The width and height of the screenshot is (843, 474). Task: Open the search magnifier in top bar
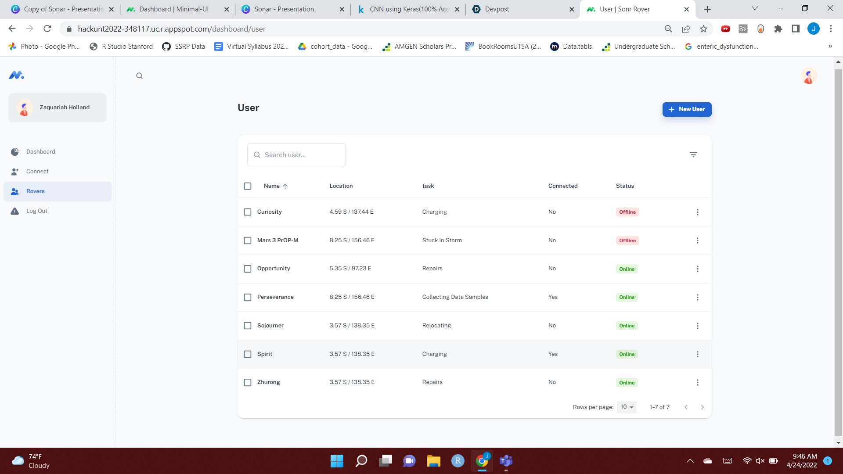pyautogui.click(x=139, y=76)
